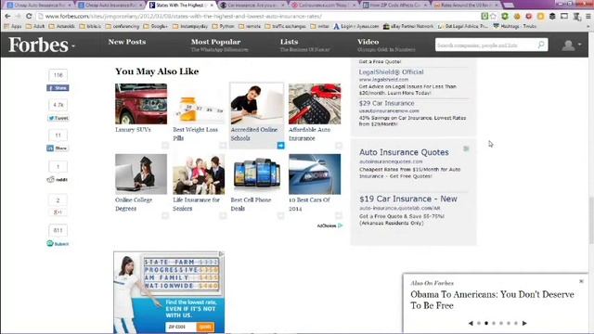The image size is (594, 334).
Task: Click the browser address bar
Action: tap(258, 17)
